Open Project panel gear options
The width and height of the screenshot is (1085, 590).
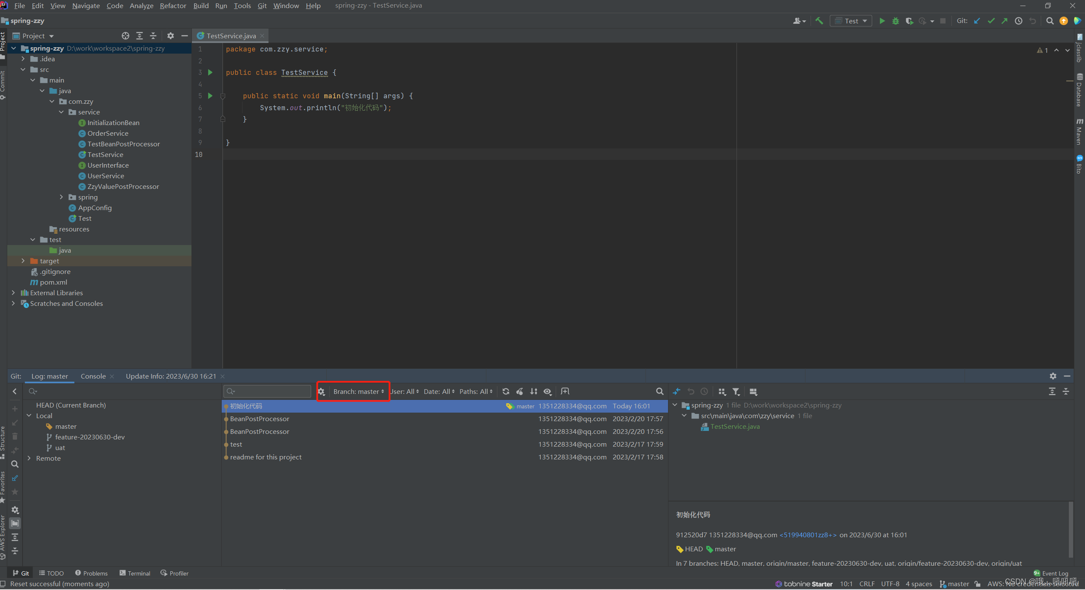click(170, 36)
